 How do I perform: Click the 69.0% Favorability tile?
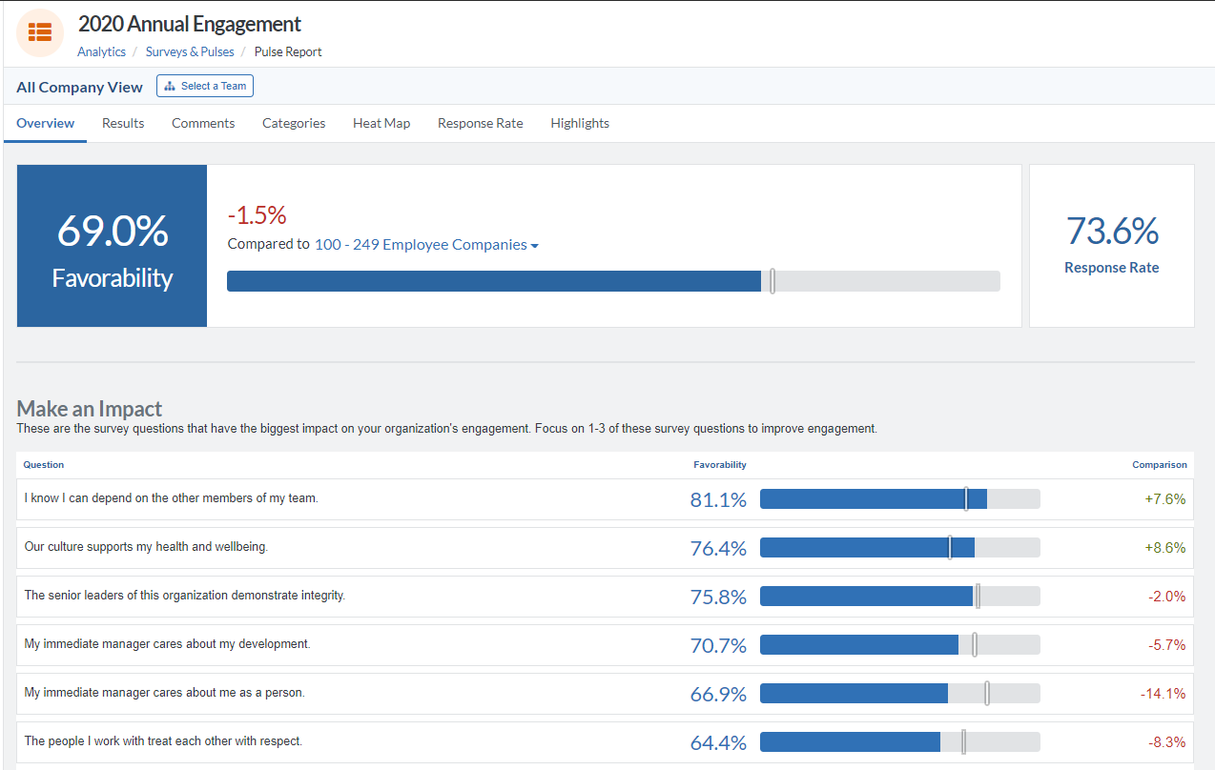pos(112,245)
